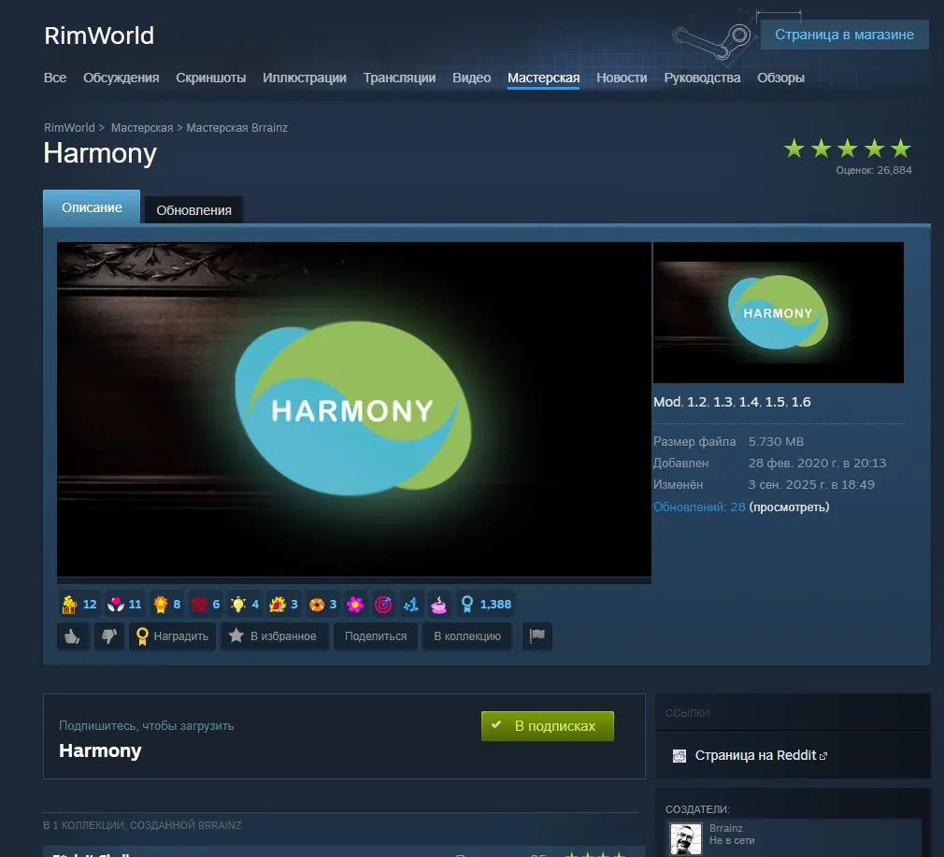Viewport: 944px width, 857px height.
Task: Click the small Harmony thumbnail image
Action: click(779, 312)
